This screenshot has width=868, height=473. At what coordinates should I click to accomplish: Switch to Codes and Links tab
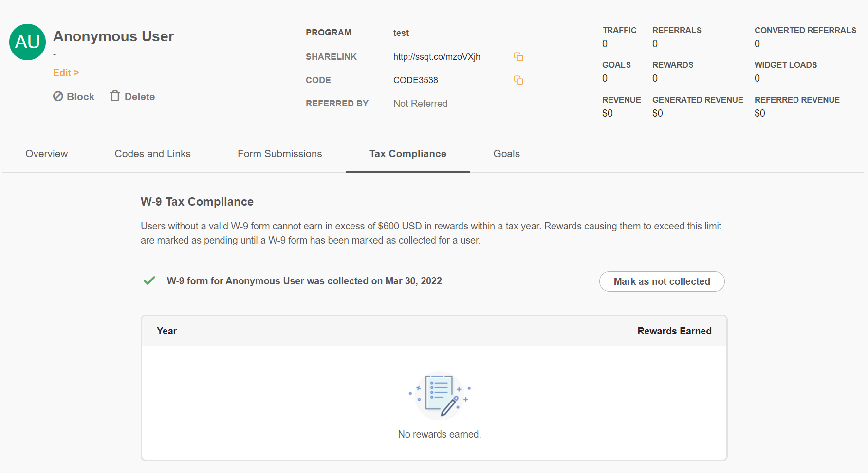pos(152,154)
